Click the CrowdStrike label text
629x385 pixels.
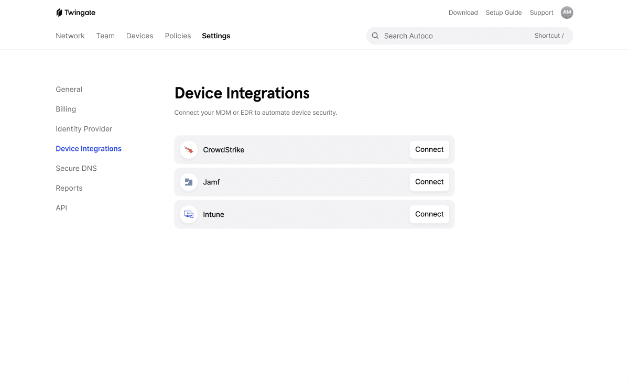[x=224, y=150]
